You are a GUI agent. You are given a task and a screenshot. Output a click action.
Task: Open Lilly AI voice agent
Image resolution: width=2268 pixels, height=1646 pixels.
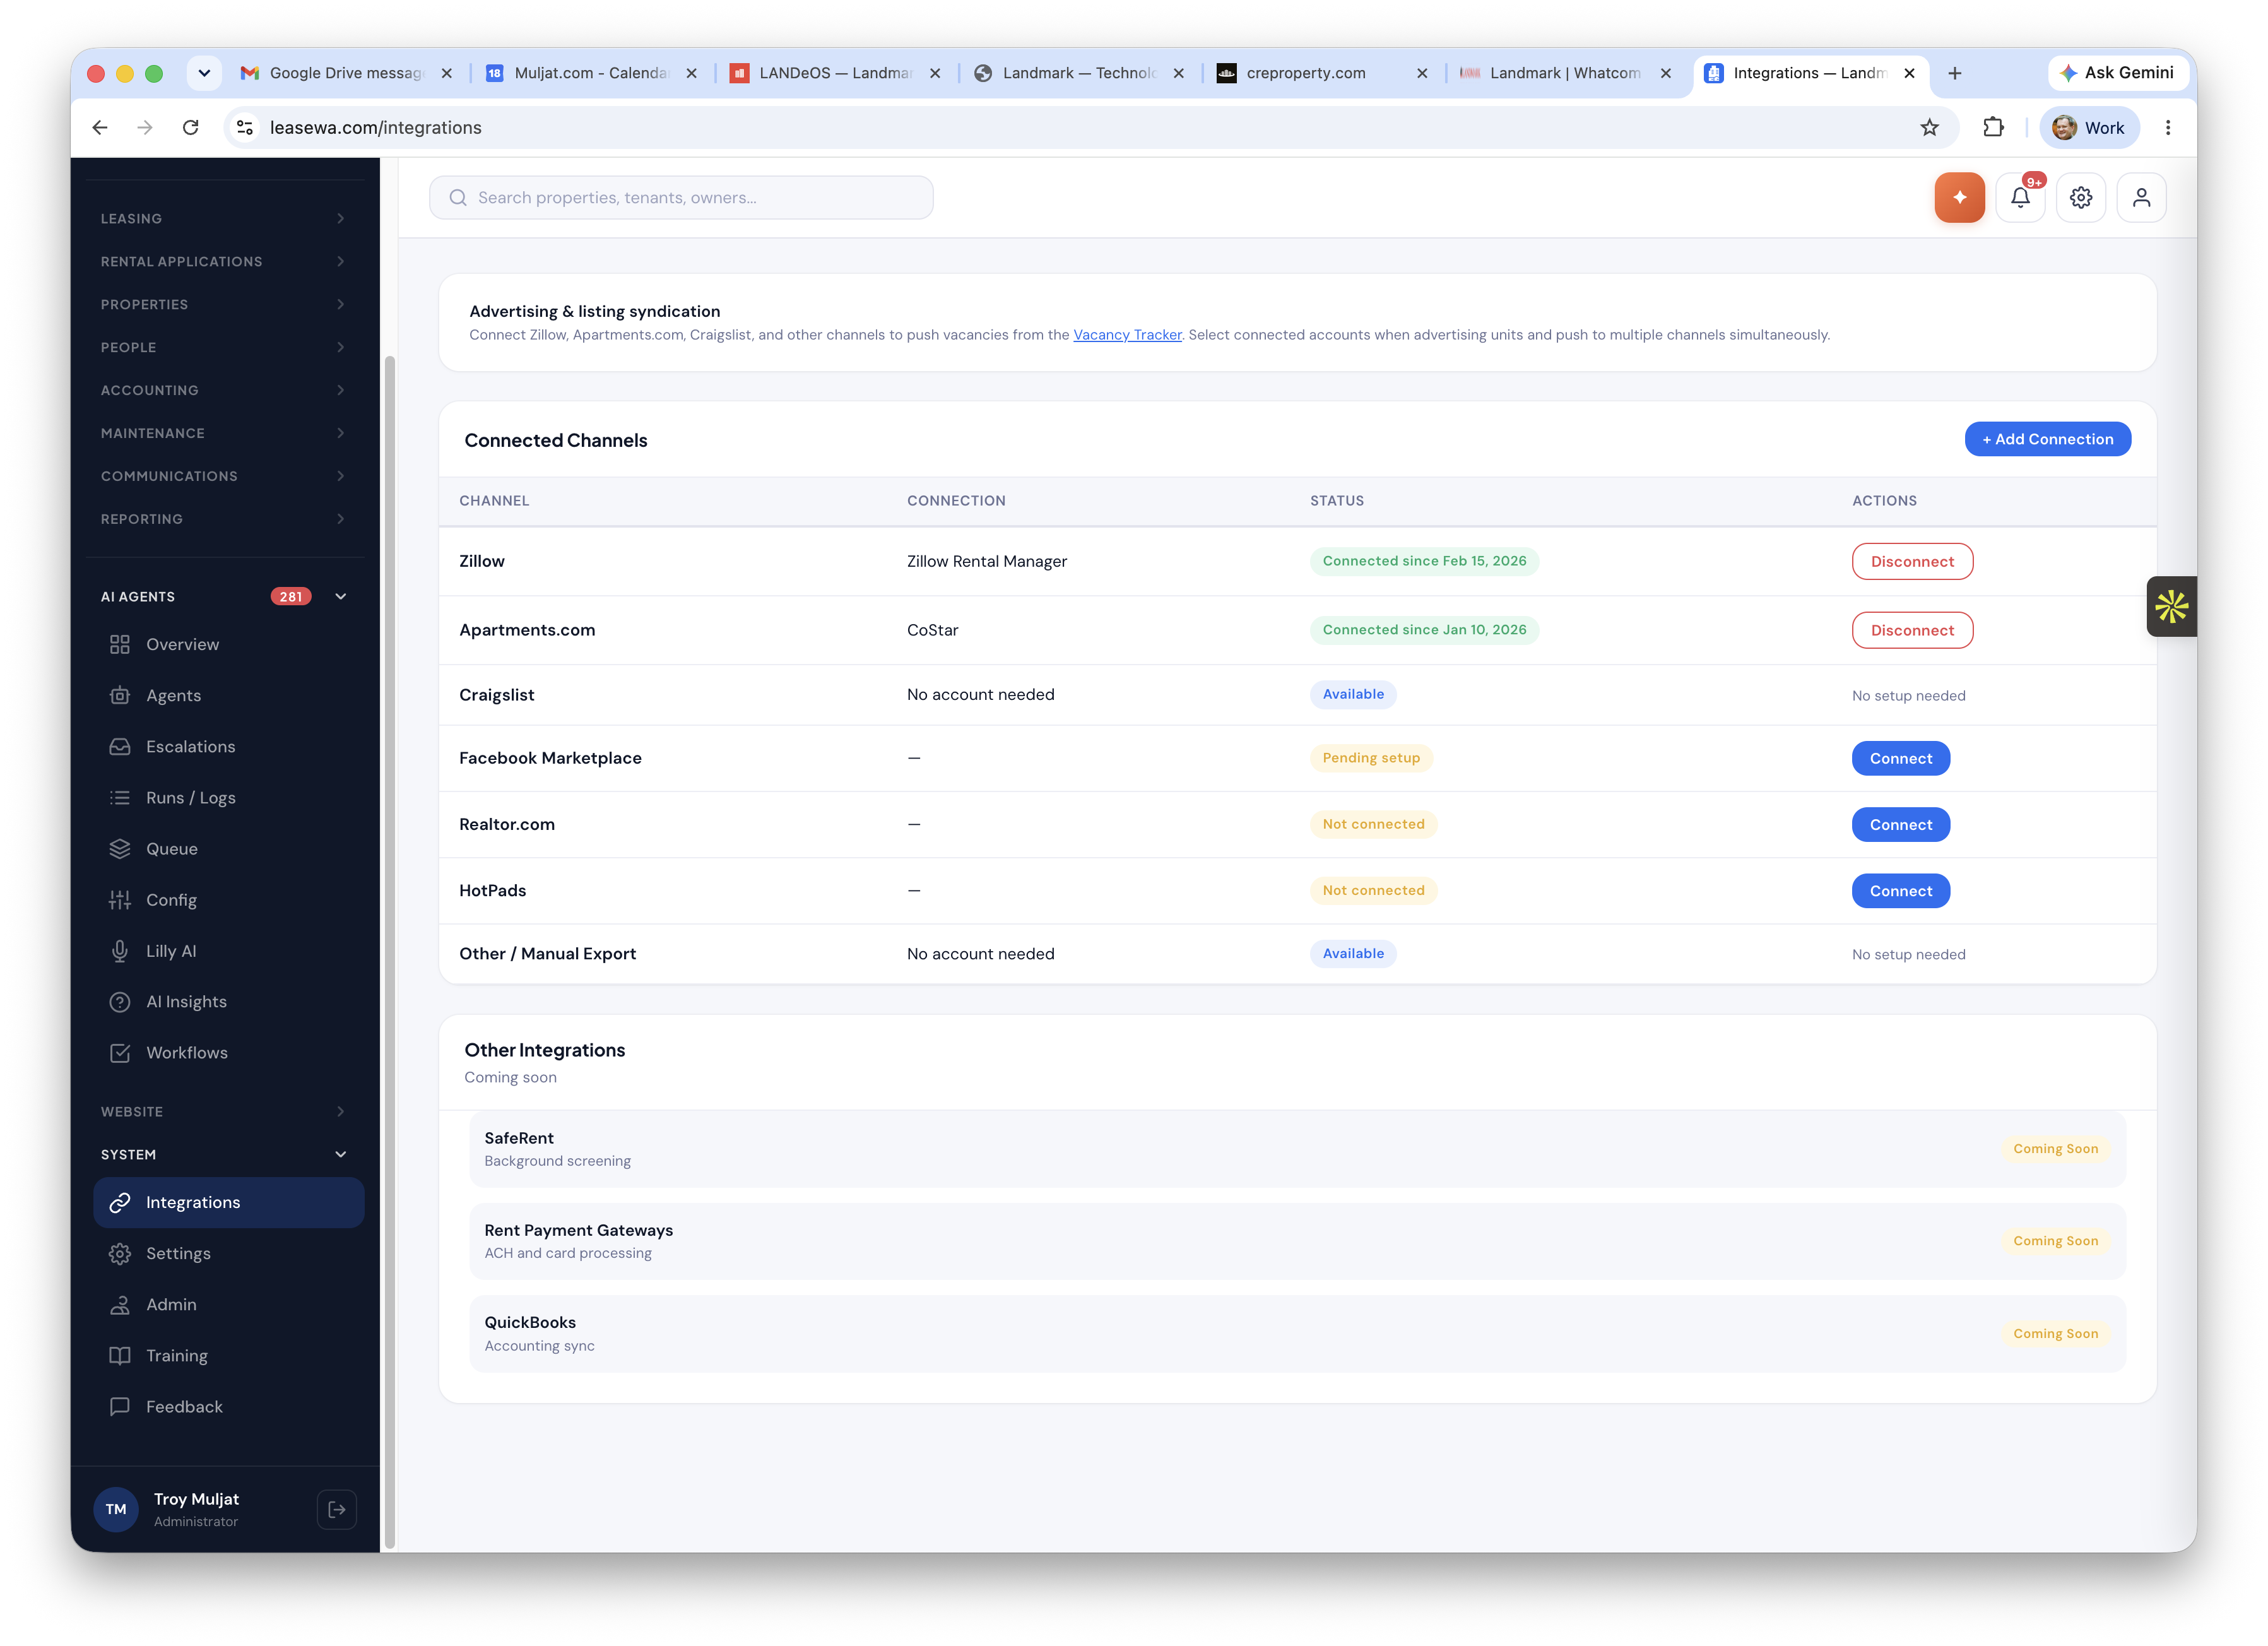228,950
